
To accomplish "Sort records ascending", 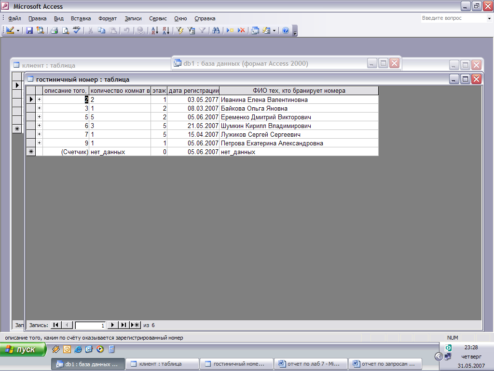I will point(155,30).
